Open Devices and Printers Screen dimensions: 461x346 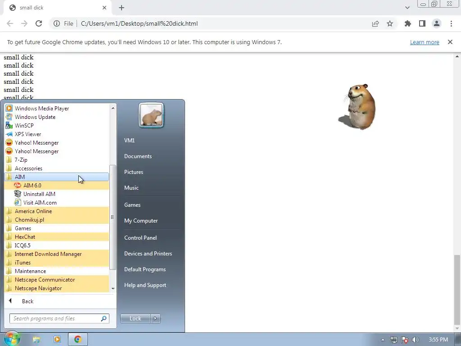tap(148, 254)
